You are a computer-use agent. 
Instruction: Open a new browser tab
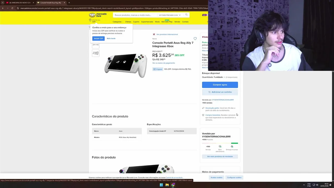tap(69, 3)
